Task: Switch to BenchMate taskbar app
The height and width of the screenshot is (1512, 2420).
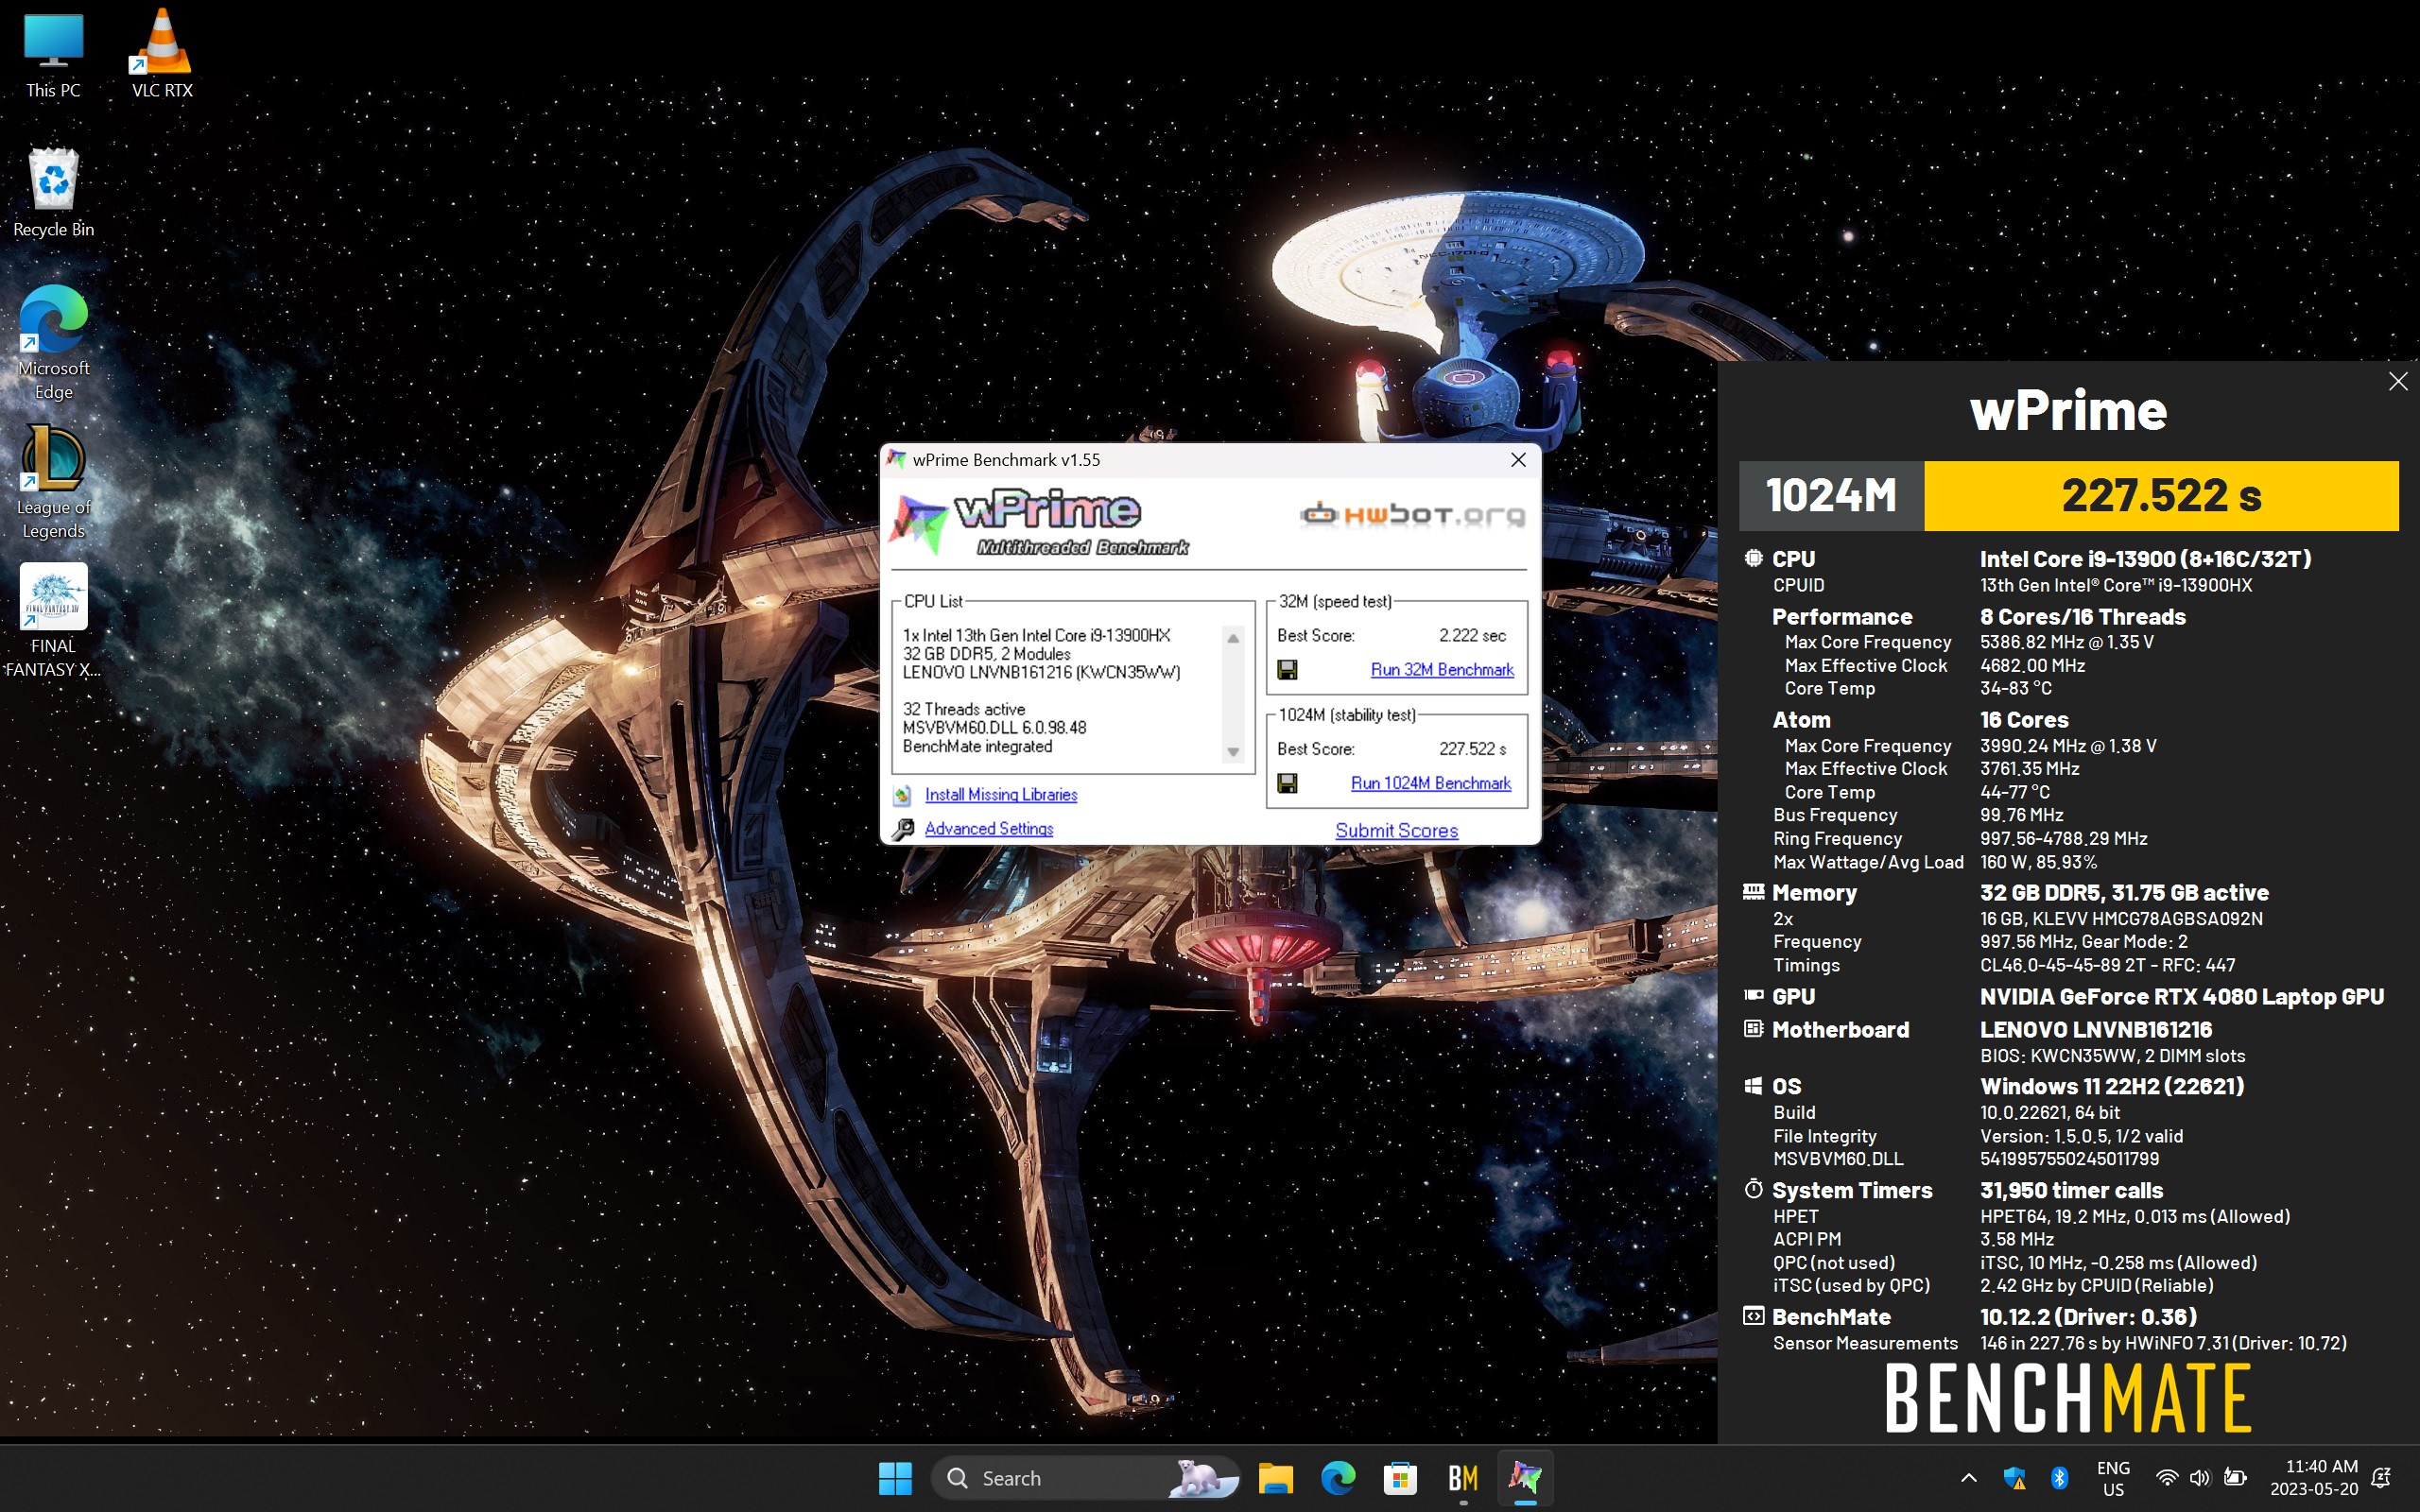Action: [1463, 1478]
